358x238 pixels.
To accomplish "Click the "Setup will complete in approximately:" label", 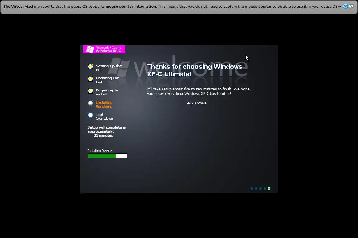I will 107,129.
